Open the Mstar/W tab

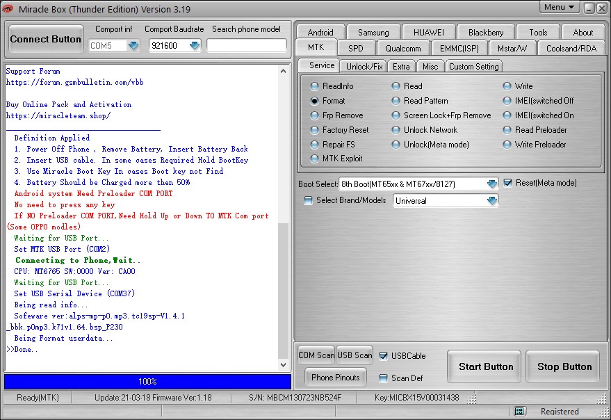(512, 49)
